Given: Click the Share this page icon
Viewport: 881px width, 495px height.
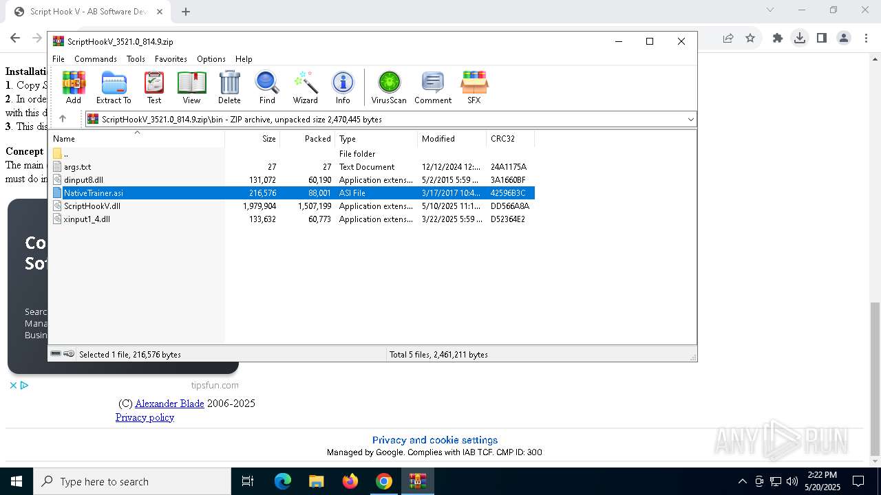Looking at the screenshot, I should (728, 38).
